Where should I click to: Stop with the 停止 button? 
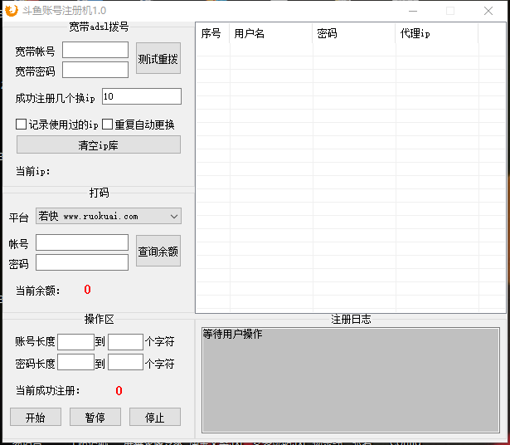click(155, 417)
